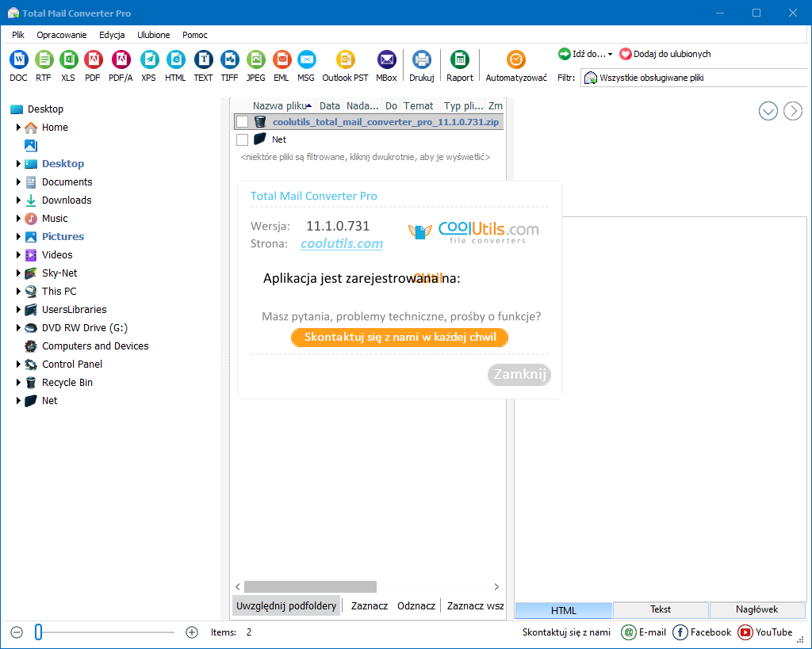The width and height of the screenshot is (812, 649).
Task: Toggle Uwzględnij podfoldery option
Action: point(286,605)
